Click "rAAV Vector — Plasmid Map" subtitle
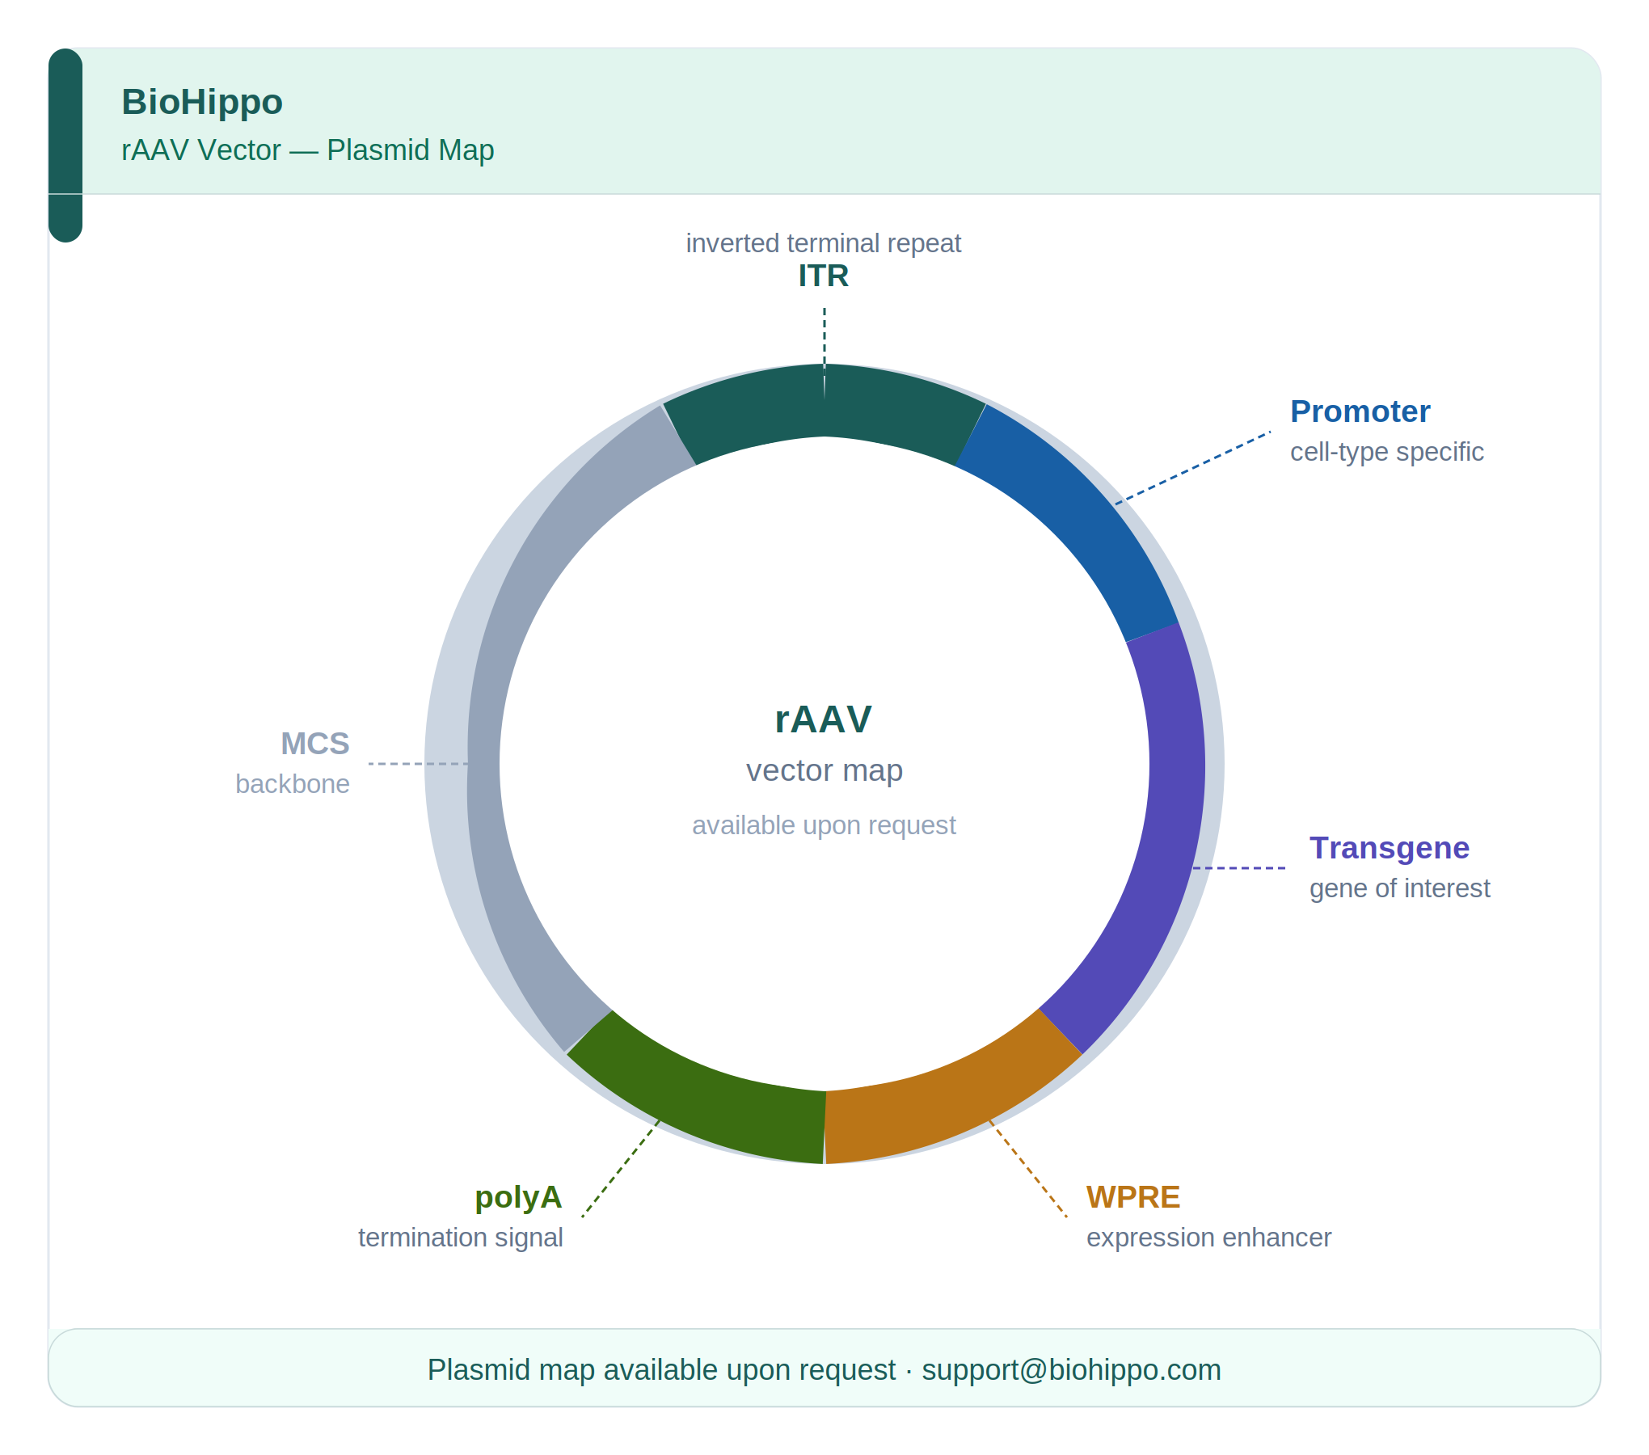The width and height of the screenshot is (1649, 1455). pos(308,150)
